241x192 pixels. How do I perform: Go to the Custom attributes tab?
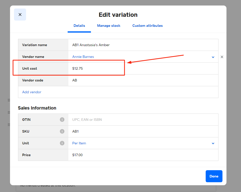click(148, 26)
